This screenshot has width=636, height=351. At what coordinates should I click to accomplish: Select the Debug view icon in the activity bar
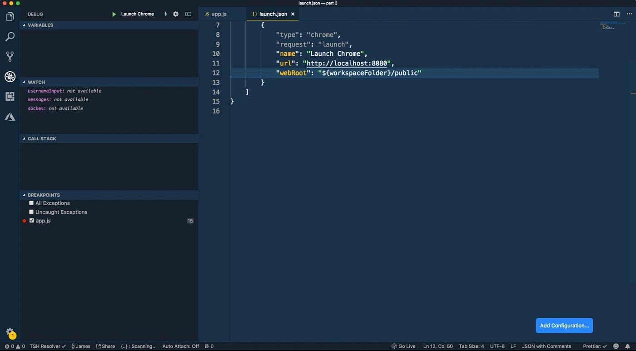click(x=10, y=77)
